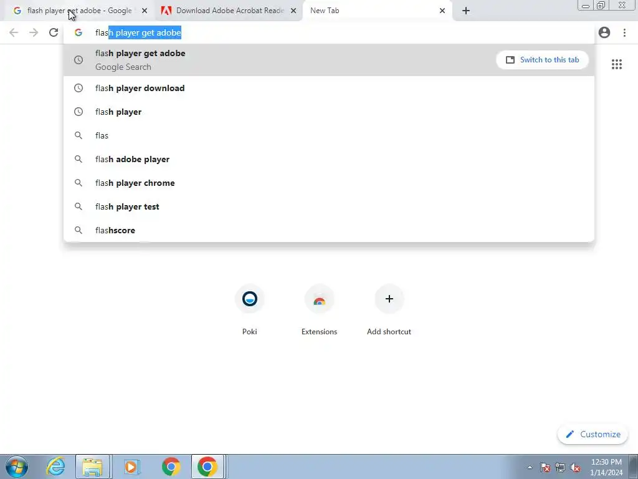
Task: Open the Poki shortcut
Action: coord(249,311)
